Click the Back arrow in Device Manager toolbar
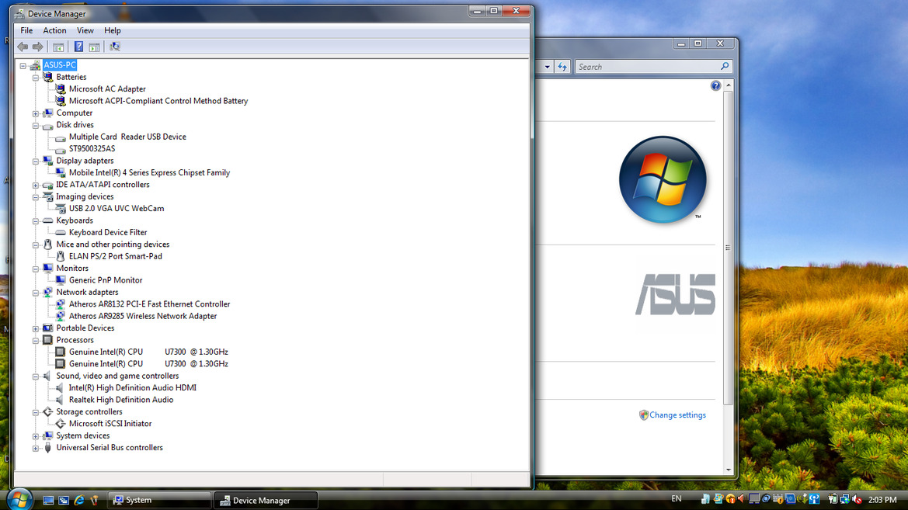 pos(23,47)
